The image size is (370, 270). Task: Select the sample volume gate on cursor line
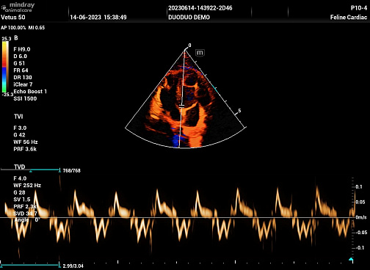(x=181, y=106)
